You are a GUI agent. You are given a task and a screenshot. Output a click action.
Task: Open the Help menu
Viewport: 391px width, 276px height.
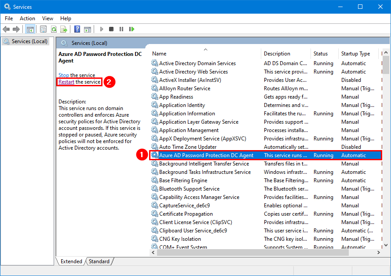coord(66,18)
